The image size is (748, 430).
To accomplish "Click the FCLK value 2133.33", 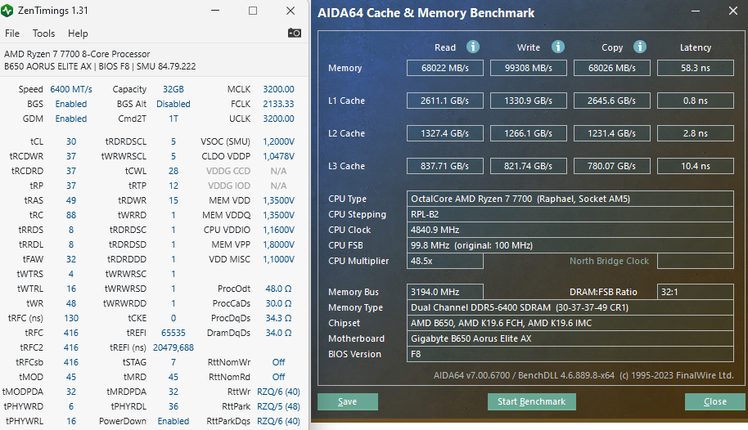I will point(278,104).
